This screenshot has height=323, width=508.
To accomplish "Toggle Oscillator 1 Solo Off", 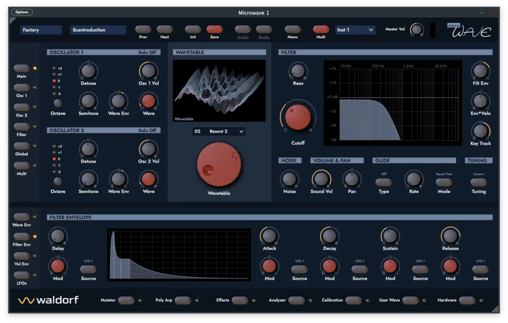I will pyautogui.click(x=147, y=52).
